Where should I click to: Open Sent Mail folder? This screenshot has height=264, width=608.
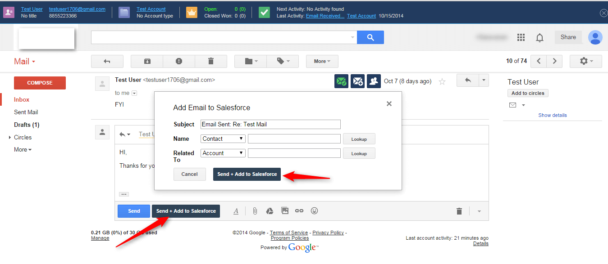pos(26,112)
